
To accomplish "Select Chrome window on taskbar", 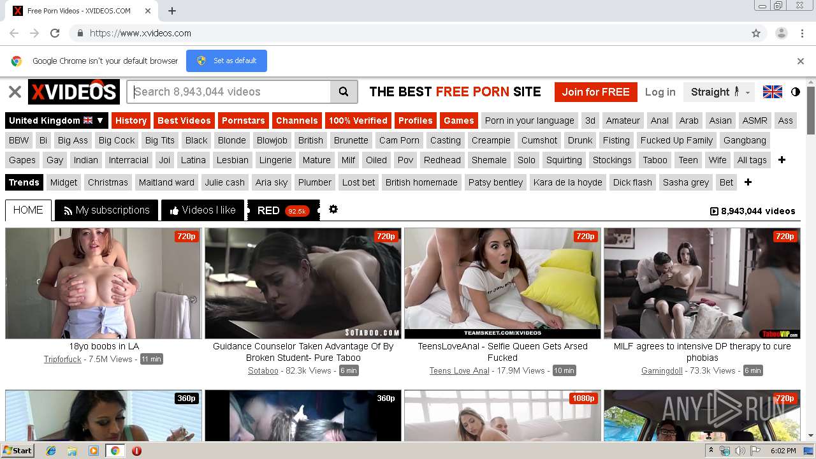I will click(115, 451).
